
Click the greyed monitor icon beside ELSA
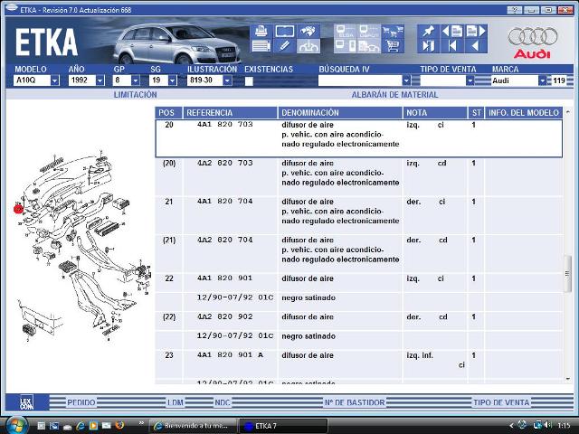tap(369, 32)
